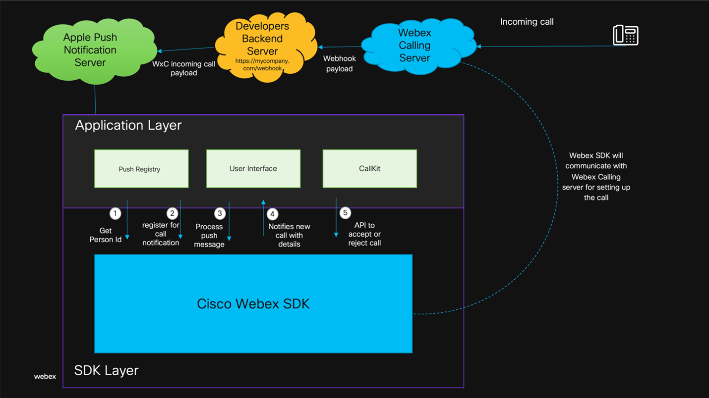This screenshot has height=398, width=709.
Task: Click the 'Webhook payload' label
Action: tap(340, 64)
